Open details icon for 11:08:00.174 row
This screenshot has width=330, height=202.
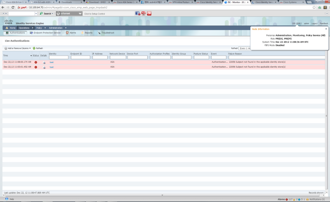[x=44, y=63]
